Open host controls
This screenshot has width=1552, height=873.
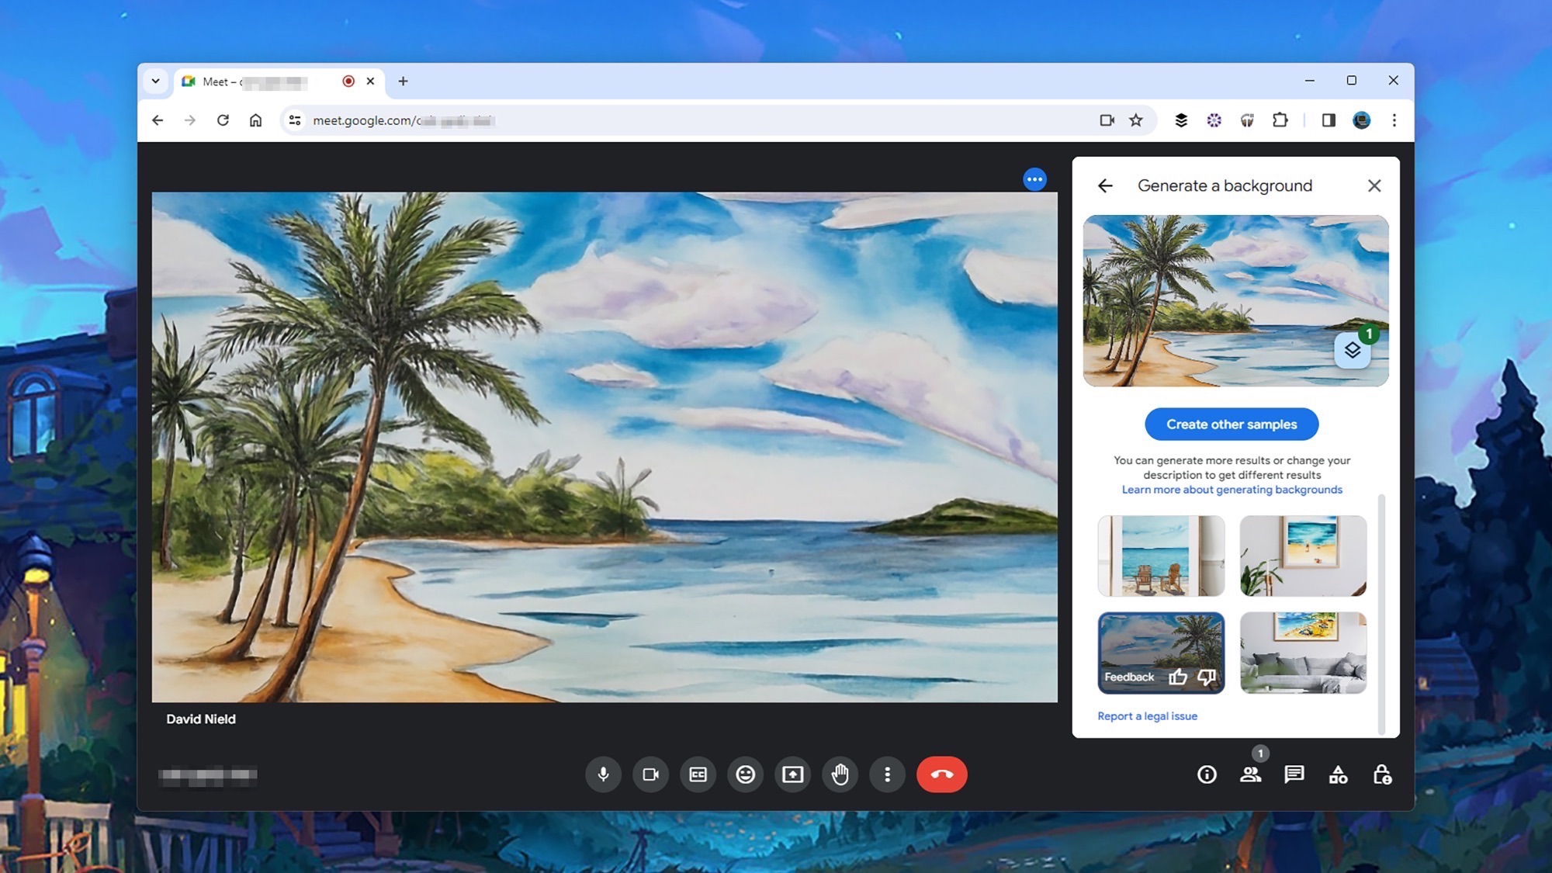point(1382,774)
